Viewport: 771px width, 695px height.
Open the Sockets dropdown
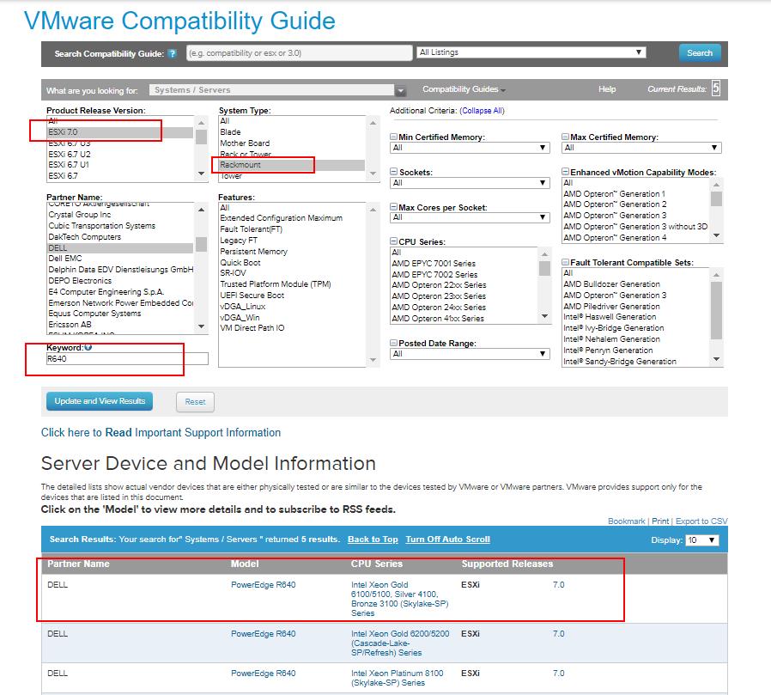[x=470, y=183]
